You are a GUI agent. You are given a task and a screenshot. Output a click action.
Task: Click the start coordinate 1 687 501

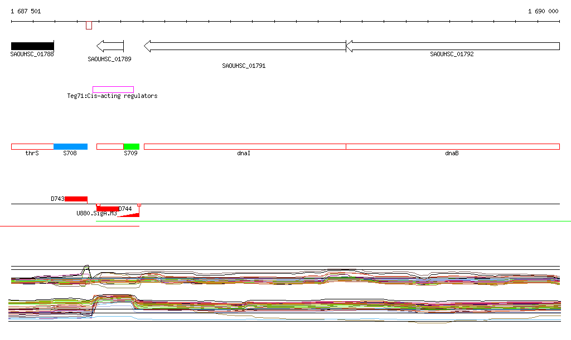pos(26,11)
